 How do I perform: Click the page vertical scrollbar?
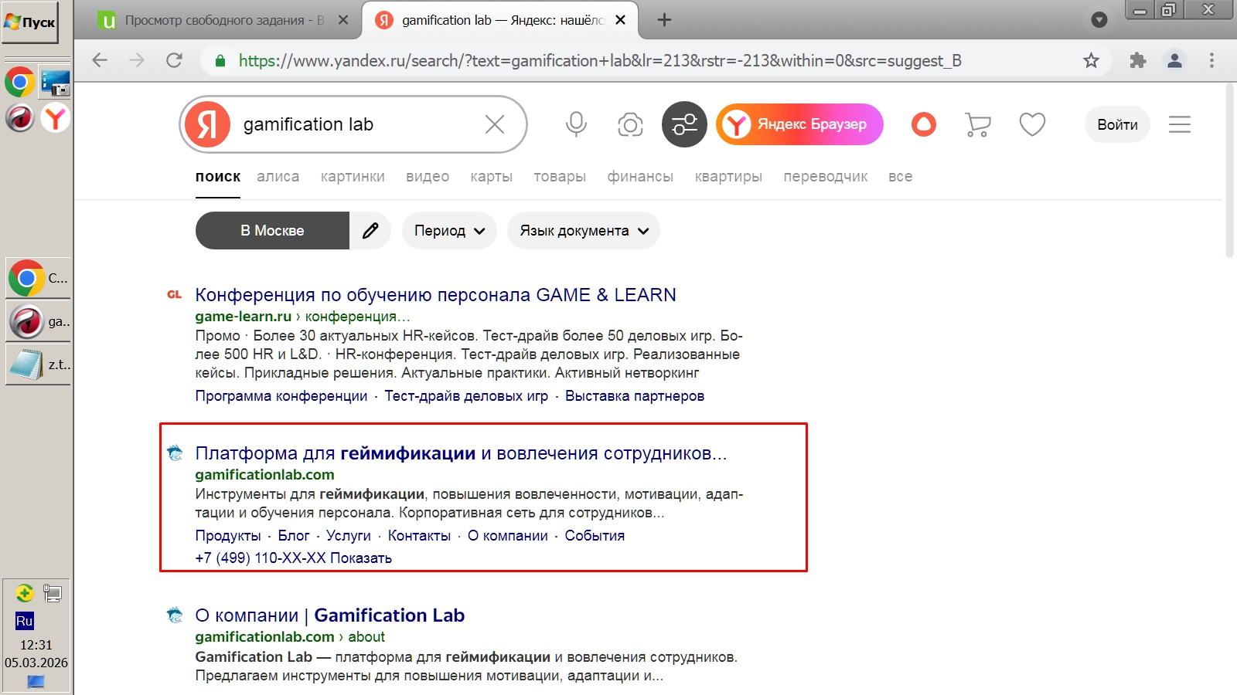point(1229,170)
